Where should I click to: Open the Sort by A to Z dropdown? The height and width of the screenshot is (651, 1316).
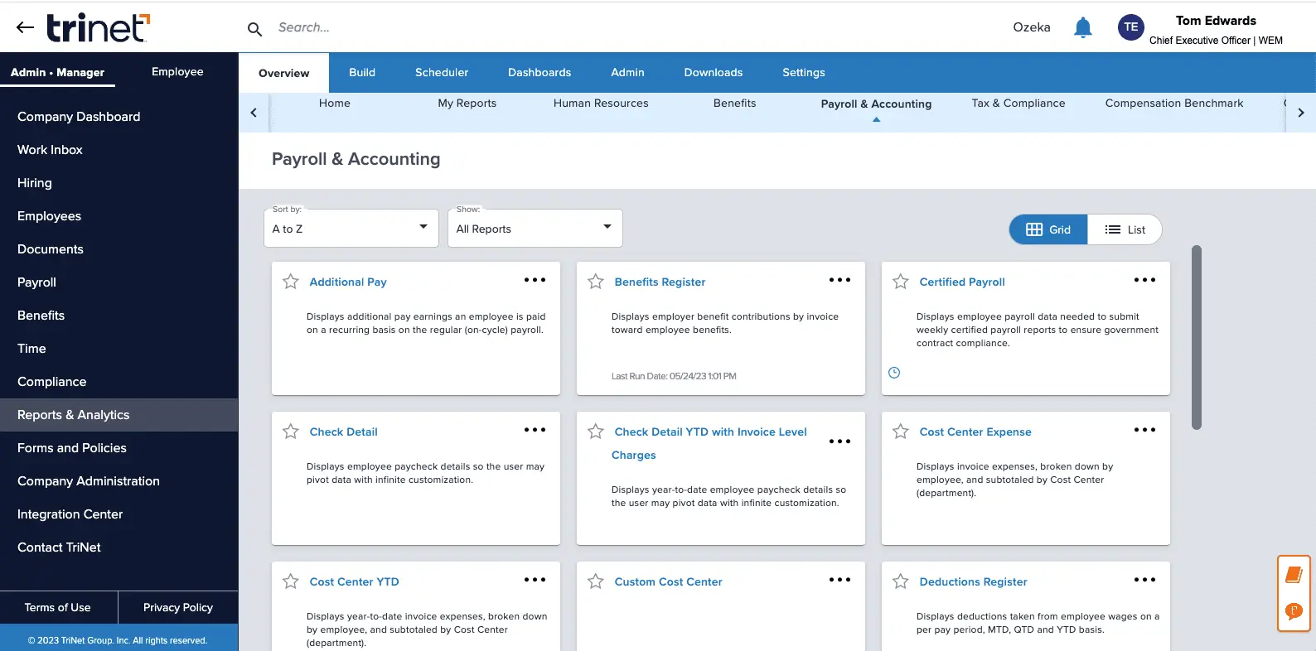(351, 229)
